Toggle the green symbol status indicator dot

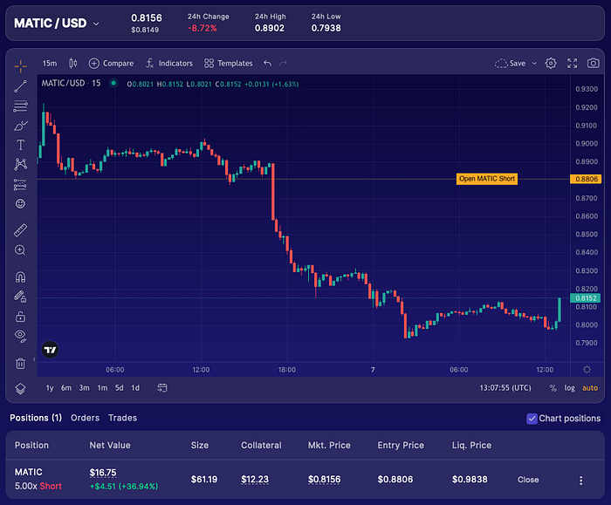pyautogui.click(x=113, y=83)
